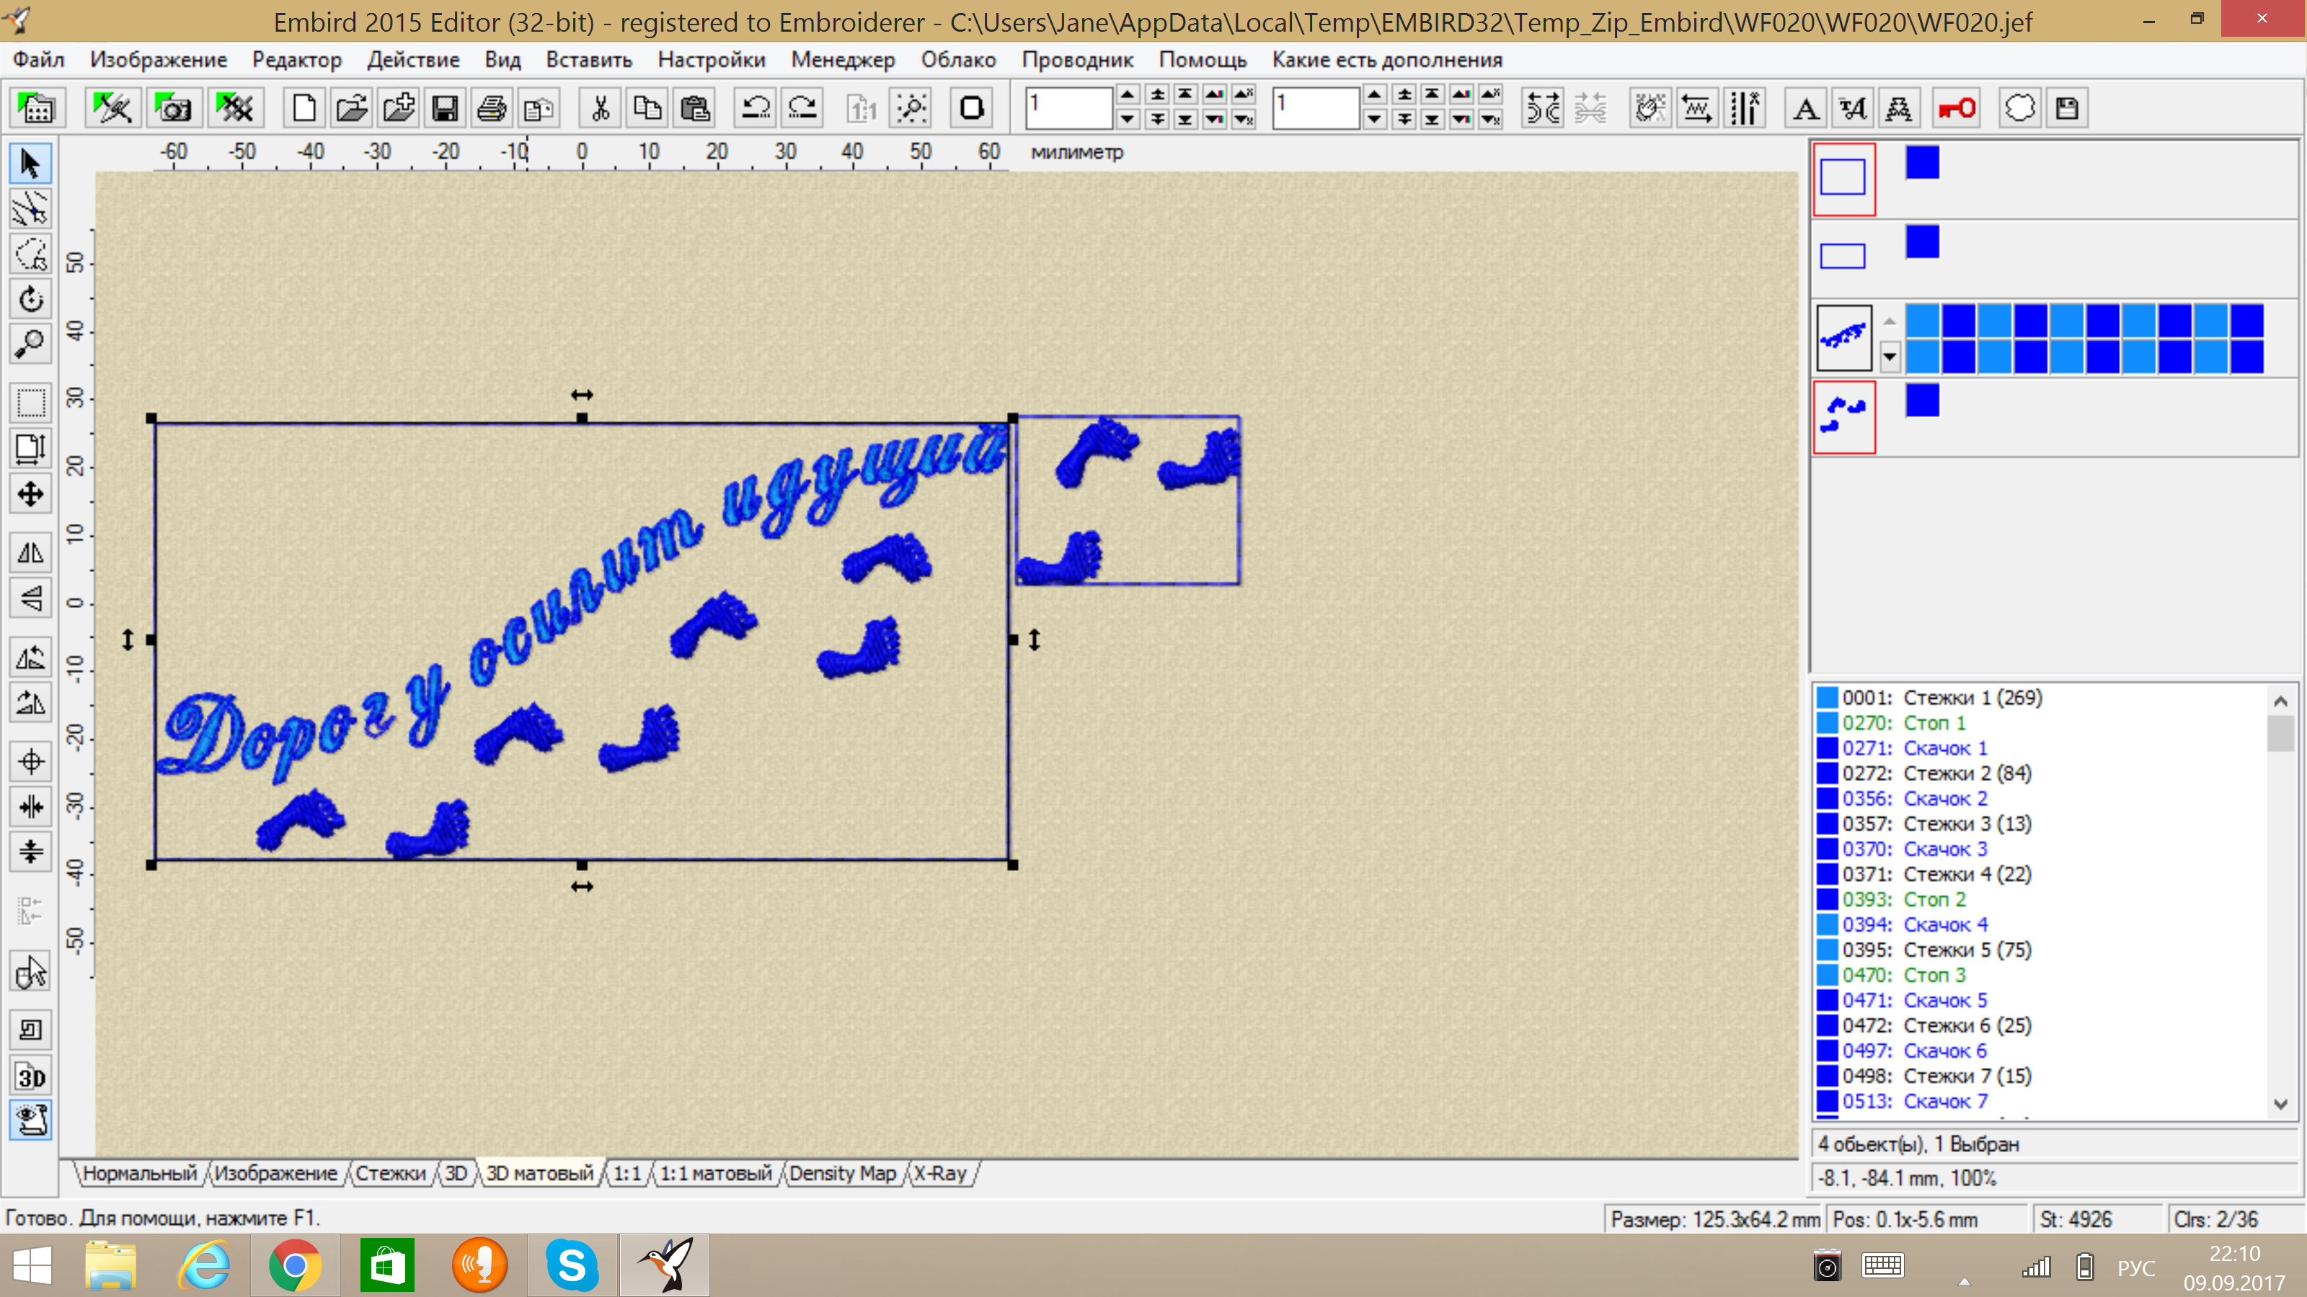Select list entry '0270: Стоп 1'
The height and width of the screenshot is (1297, 2307).
tap(1903, 722)
